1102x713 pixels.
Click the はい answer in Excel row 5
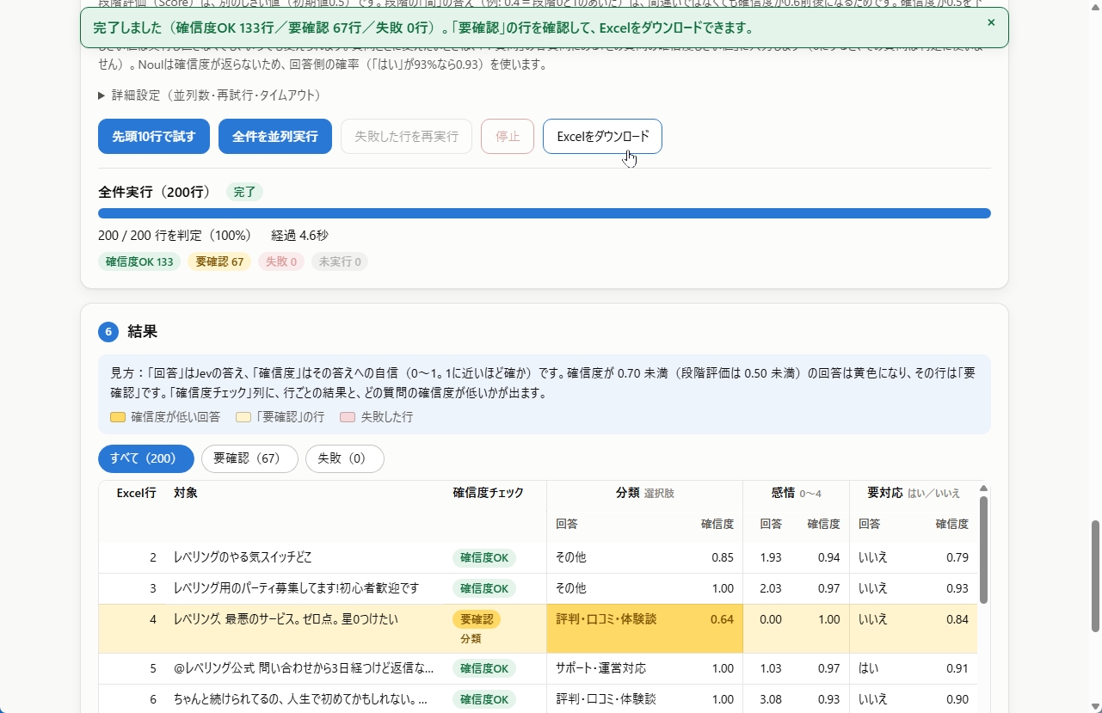868,668
